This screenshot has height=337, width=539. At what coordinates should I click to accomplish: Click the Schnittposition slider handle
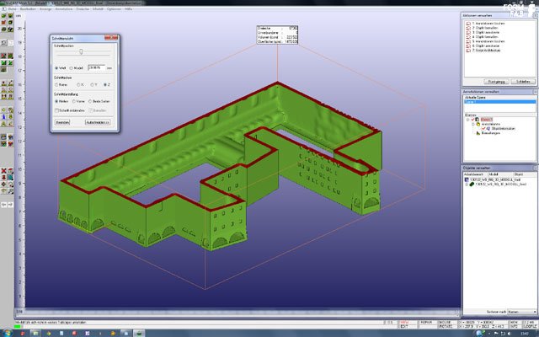[x=81, y=51]
